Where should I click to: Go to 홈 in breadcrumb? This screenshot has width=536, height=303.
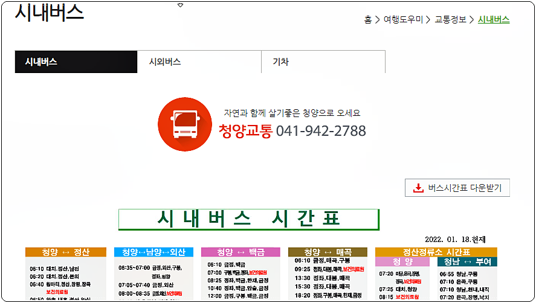(x=368, y=19)
